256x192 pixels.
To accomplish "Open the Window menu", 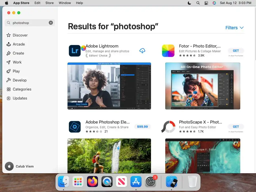I will (65, 3).
